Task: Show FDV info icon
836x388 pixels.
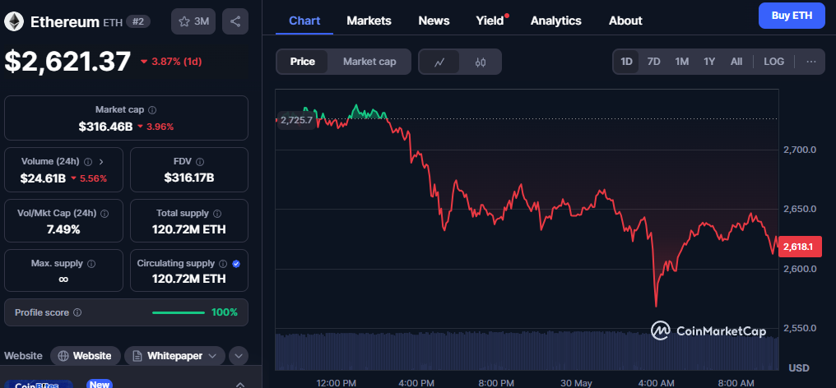Action: (200, 161)
